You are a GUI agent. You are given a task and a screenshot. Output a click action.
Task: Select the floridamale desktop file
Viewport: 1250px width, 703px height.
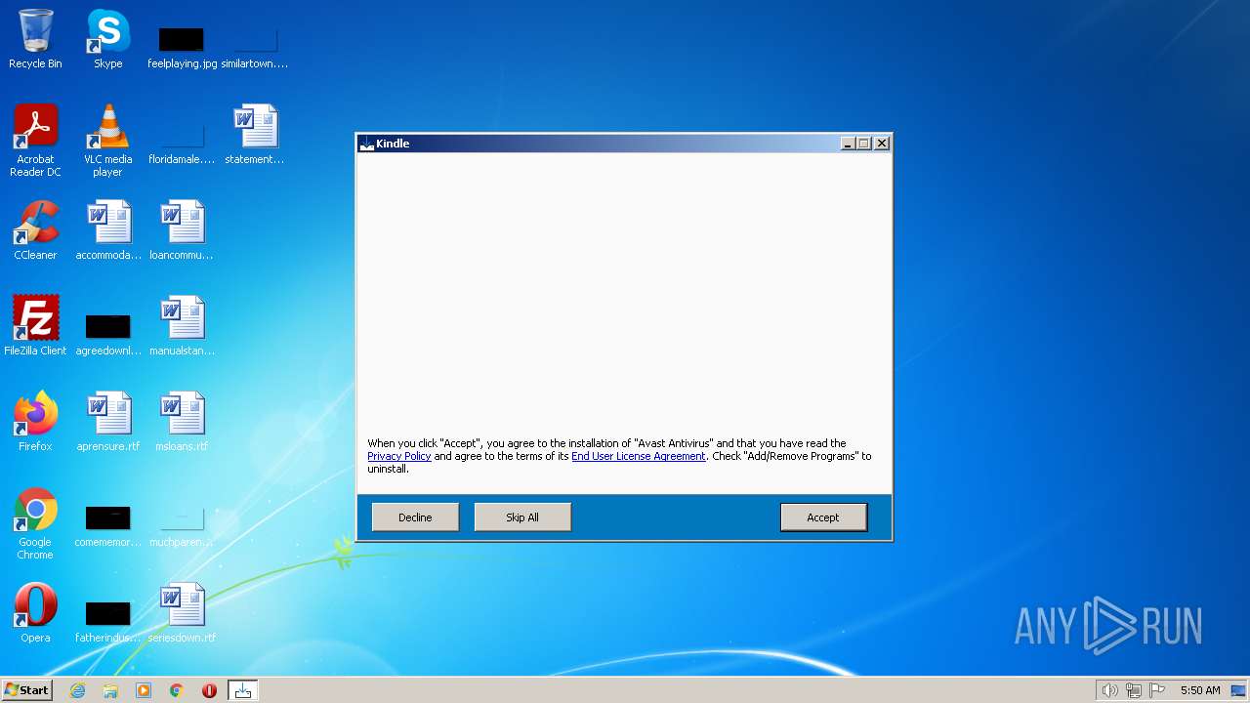(182, 143)
